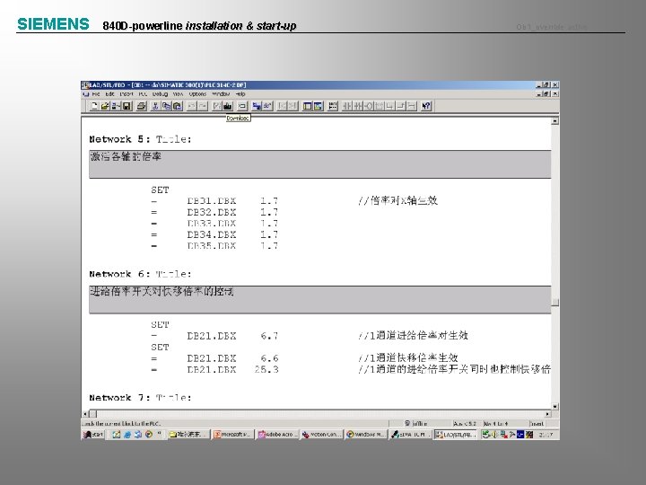The image size is (646, 485).
Task: Click the DB31.DBX 1.7 code line
Action: pos(214,201)
